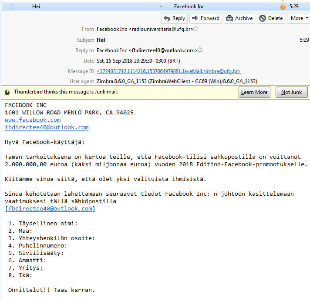Toggle read status dot in message row
This screenshot has height=301, width=310.
coord(161,7)
